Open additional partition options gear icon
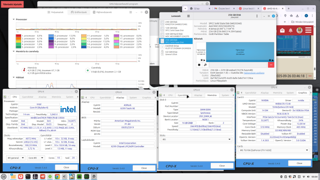 click(205, 65)
